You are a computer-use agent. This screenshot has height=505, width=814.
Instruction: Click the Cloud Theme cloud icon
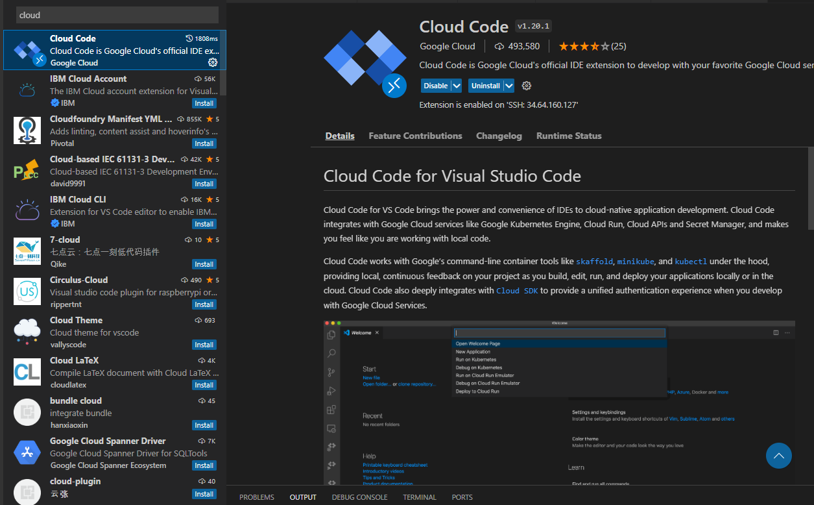coord(27,332)
